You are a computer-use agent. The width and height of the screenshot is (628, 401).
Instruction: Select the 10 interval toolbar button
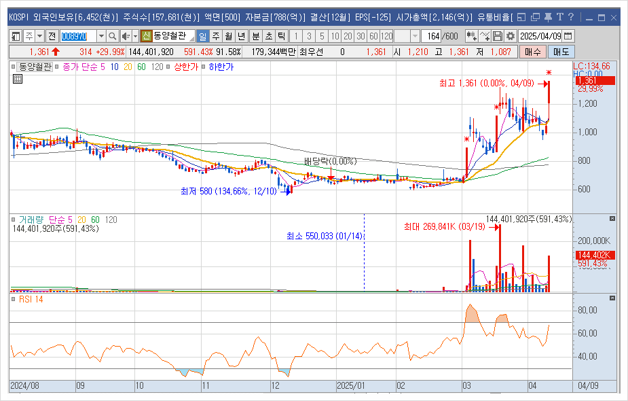point(335,37)
